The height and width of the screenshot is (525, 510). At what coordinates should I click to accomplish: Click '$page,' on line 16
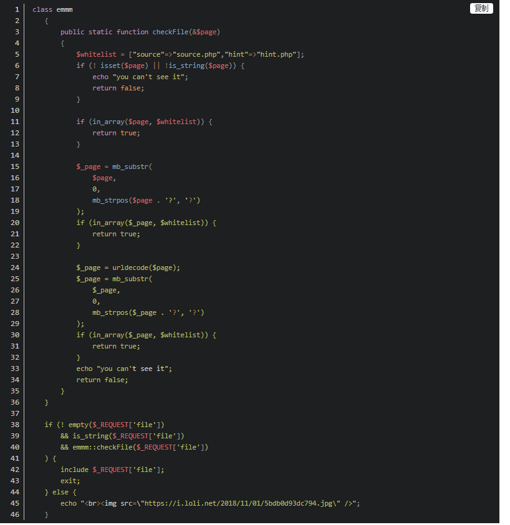pos(104,178)
